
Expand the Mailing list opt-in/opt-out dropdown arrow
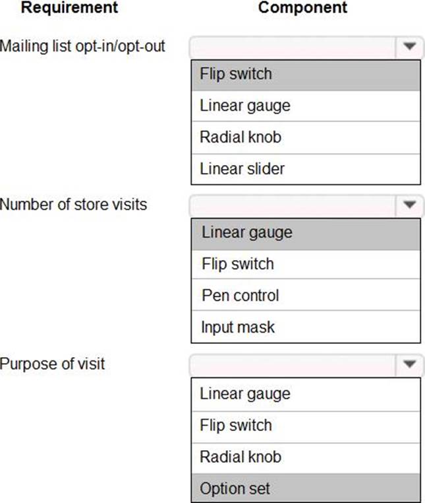coord(409,47)
